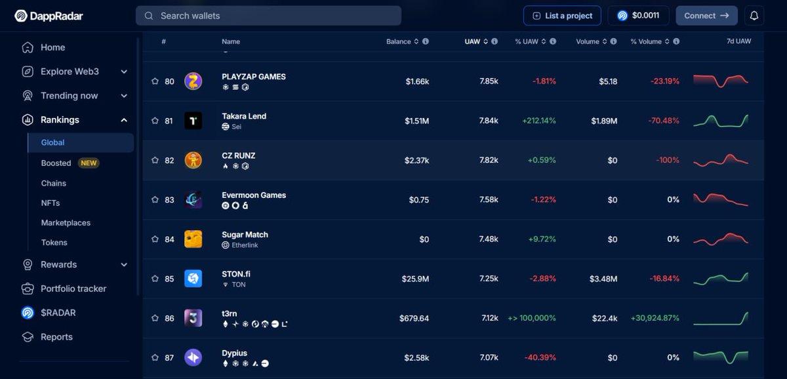Click Takara Lend volume $1.89M
Viewport: 787px width, 379px height.
[x=604, y=121]
